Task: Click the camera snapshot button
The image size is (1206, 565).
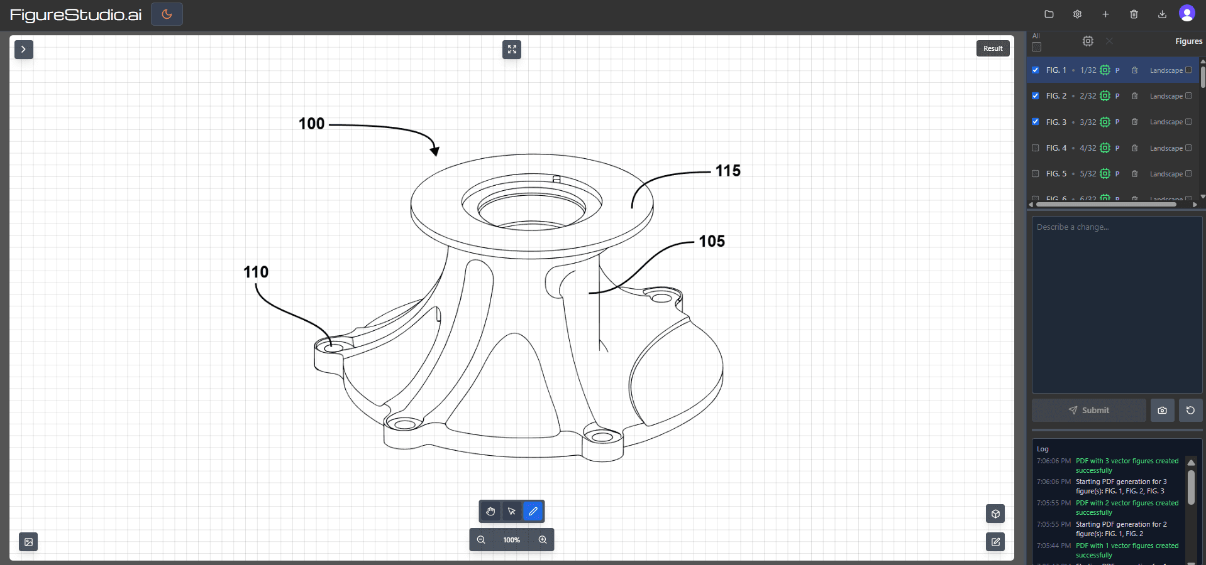Action: pyautogui.click(x=1162, y=410)
